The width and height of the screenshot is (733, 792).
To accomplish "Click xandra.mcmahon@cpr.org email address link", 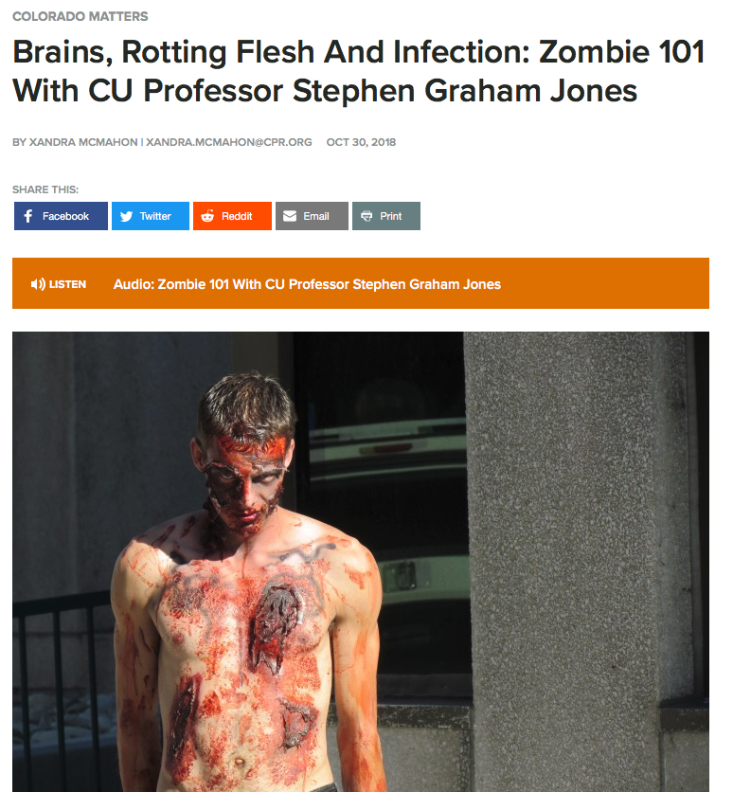I will point(228,142).
